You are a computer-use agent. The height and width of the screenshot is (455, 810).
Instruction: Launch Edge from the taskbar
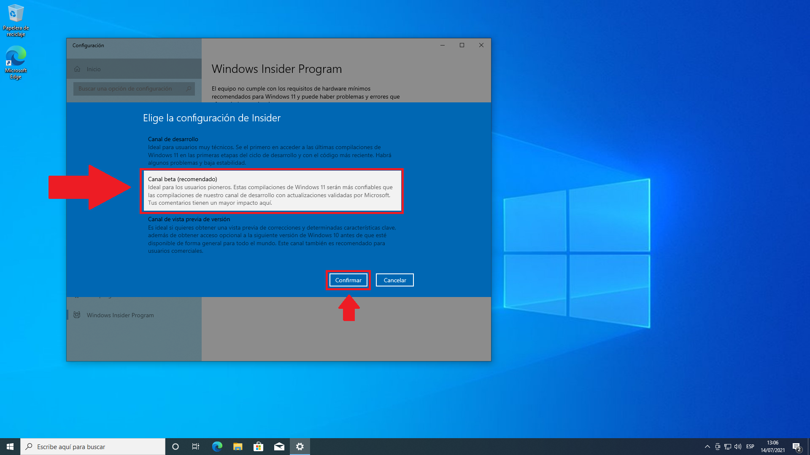(x=217, y=447)
